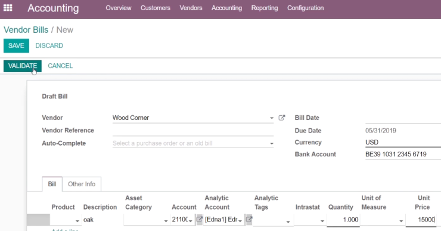The image size is (441, 231).
Task: Open the Customers menu
Action: pos(156,8)
